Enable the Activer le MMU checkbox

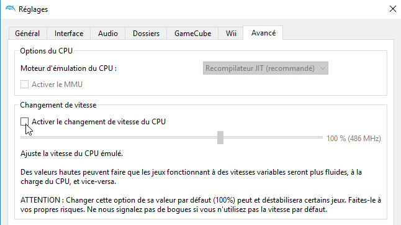pos(25,84)
